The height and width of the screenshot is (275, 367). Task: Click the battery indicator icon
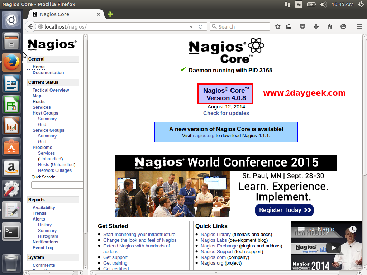click(x=311, y=4)
